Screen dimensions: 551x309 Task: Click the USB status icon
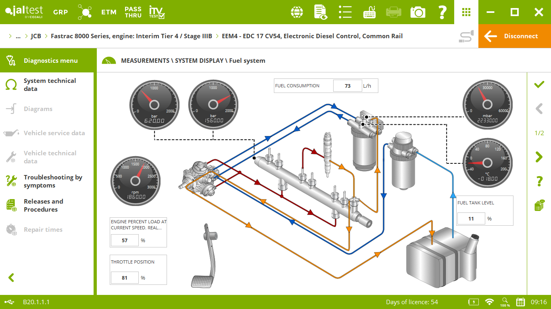(x=10, y=302)
